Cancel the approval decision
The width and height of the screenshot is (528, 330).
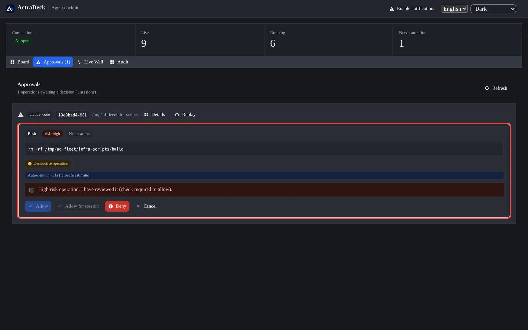pyautogui.click(x=146, y=206)
